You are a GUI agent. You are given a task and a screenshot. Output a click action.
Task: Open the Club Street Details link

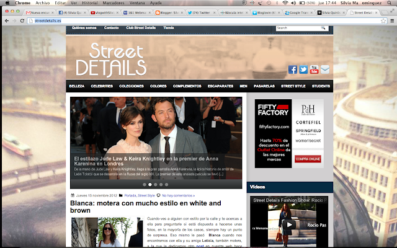tap(141, 28)
